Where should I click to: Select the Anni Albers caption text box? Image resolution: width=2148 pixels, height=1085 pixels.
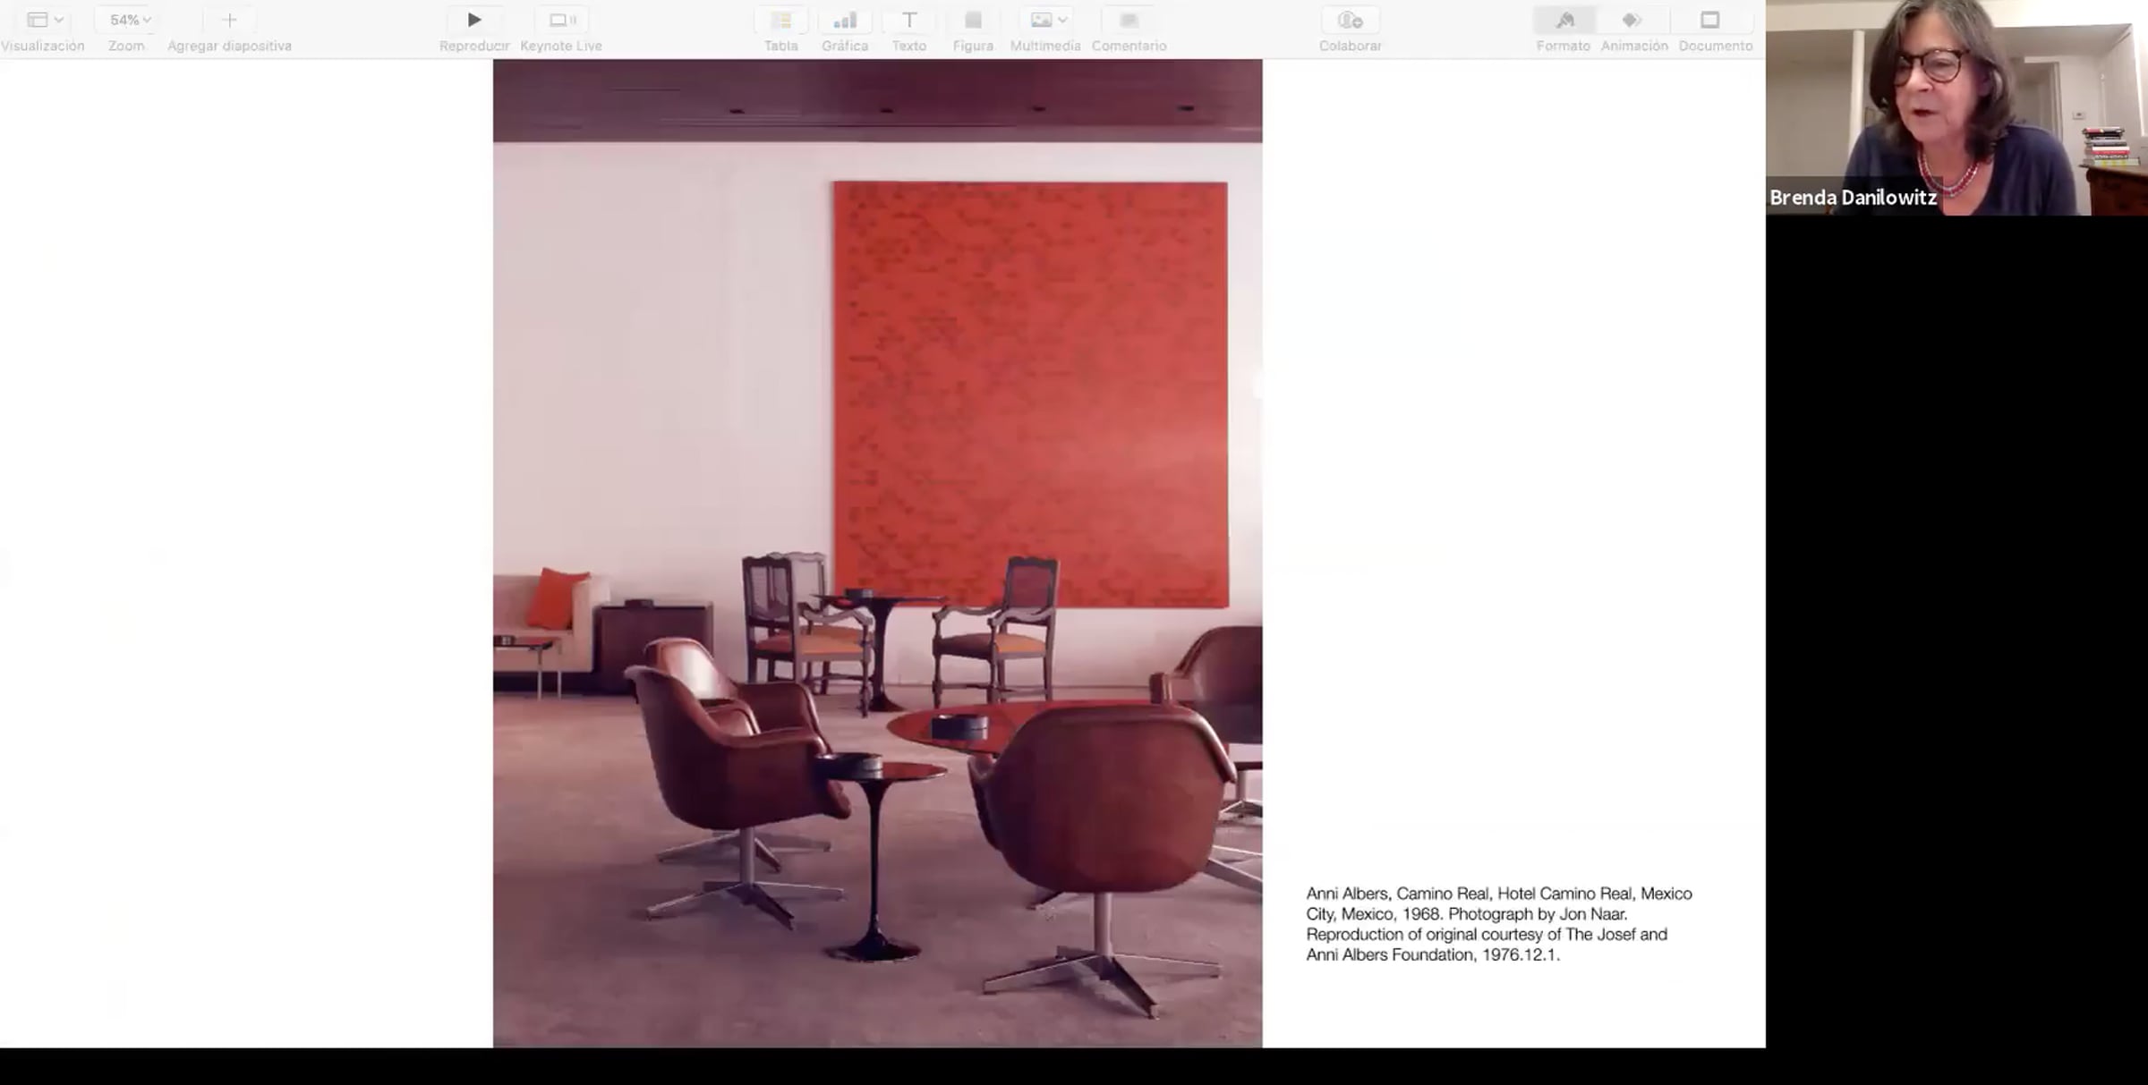coord(1499,924)
